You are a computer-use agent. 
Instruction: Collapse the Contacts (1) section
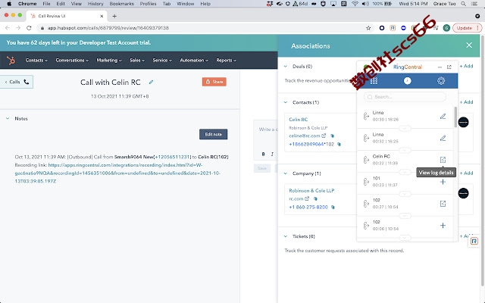286,102
